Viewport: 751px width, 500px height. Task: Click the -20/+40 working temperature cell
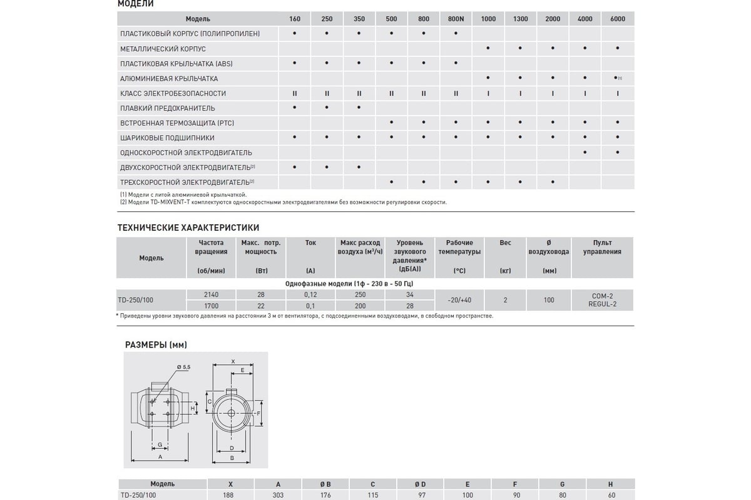point(459,300)
